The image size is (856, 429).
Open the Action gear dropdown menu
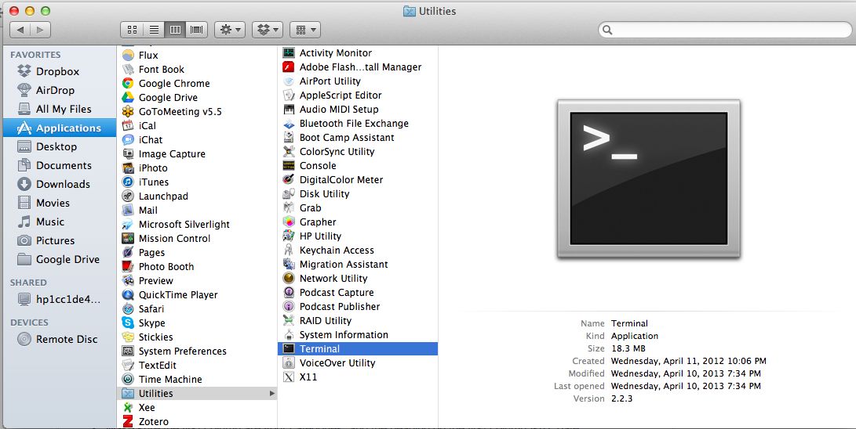(x=230, y=30)
